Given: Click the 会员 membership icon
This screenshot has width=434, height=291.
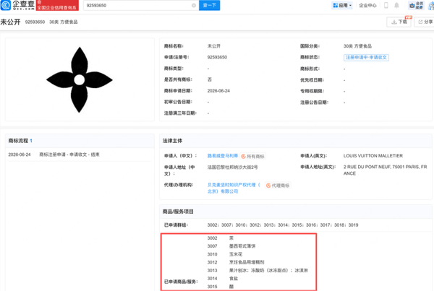Looking at the screenshot, I should coord(417,5).
